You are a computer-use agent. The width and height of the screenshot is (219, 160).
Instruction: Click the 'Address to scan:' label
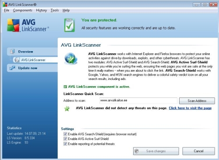coord(74,101)
